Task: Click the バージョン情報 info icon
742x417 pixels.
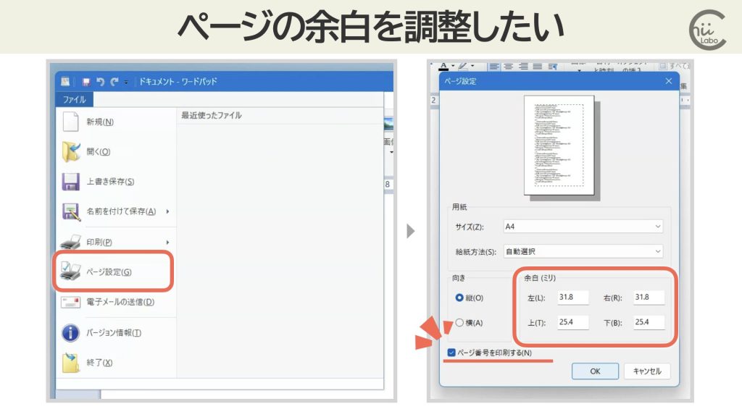Action: (70, 333)
